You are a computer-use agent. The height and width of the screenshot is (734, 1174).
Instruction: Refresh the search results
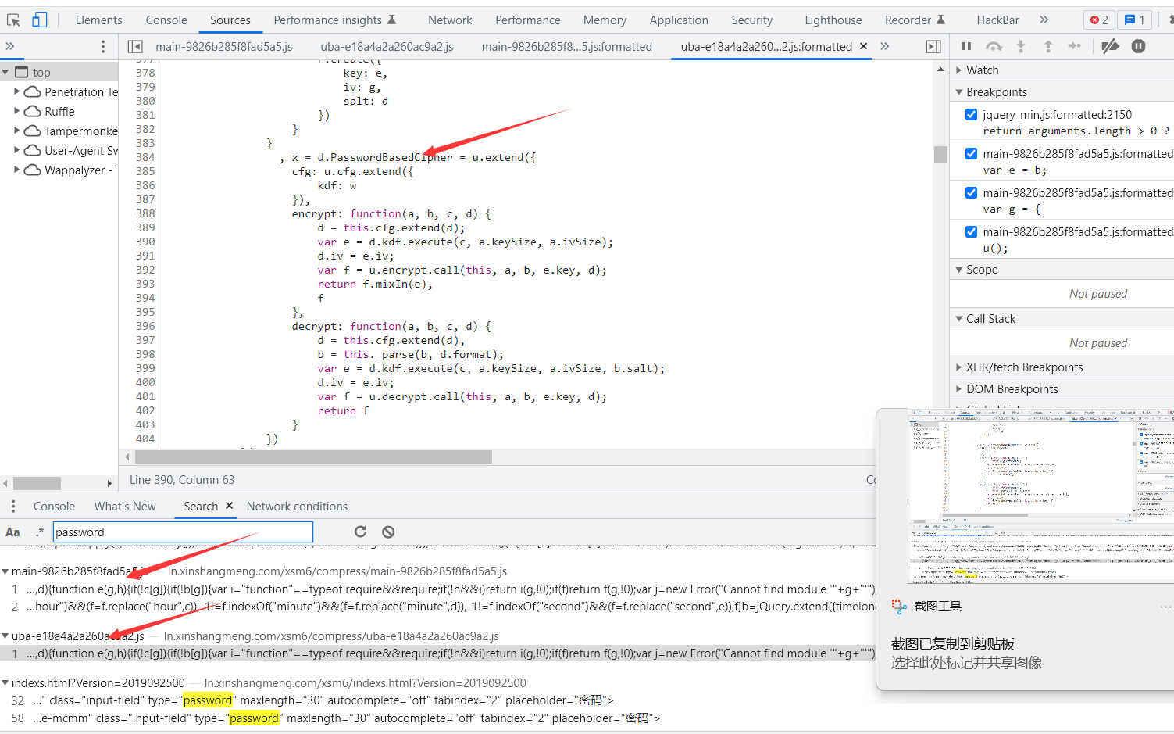tap(360, 532)
